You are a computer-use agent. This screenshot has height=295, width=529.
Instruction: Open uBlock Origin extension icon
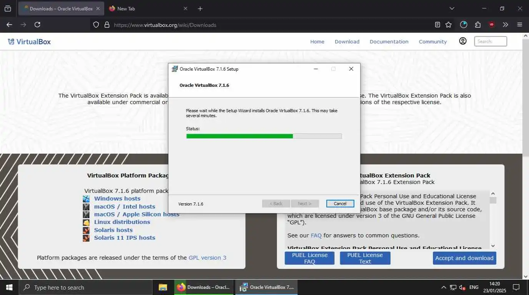(x=492, y=25)
